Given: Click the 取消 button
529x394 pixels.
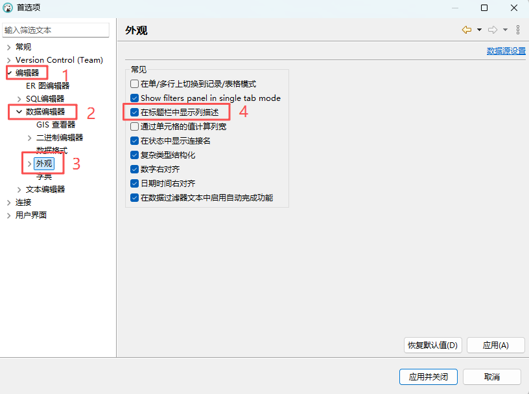Looking at the screenshot, I should pos(491,377).
